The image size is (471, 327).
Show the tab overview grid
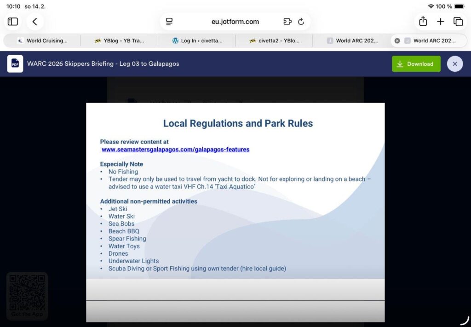coord(458,22)
